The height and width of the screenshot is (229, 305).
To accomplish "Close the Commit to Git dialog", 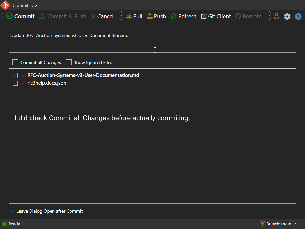I will pos(297,5).
